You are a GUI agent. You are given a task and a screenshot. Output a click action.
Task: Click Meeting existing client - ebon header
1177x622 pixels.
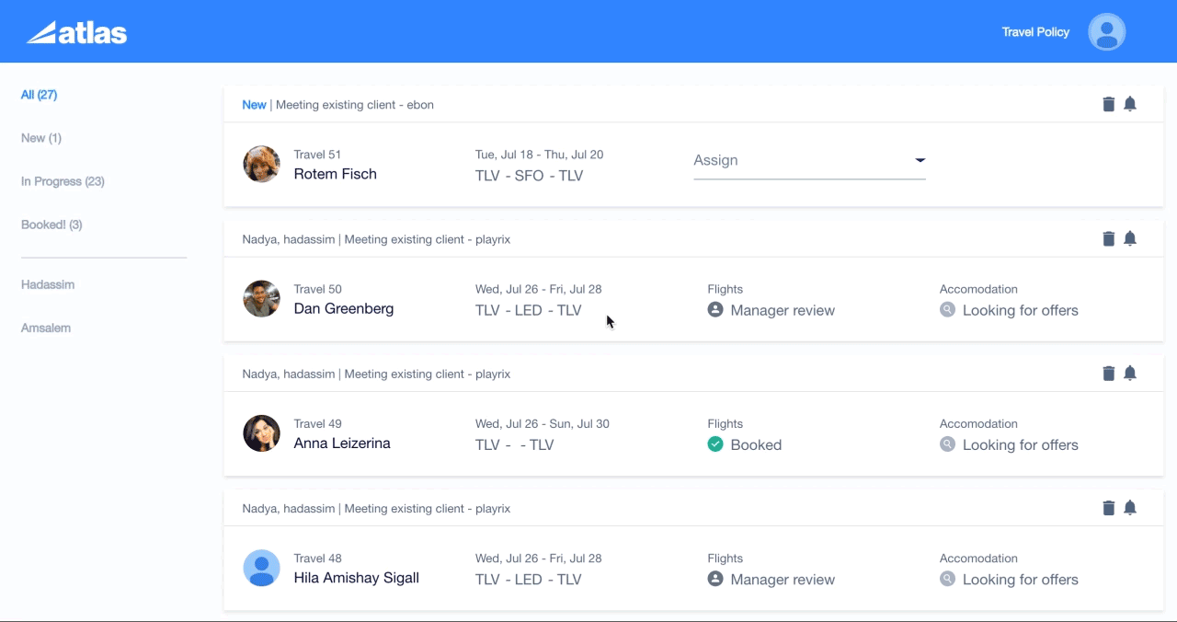point(355,105)
